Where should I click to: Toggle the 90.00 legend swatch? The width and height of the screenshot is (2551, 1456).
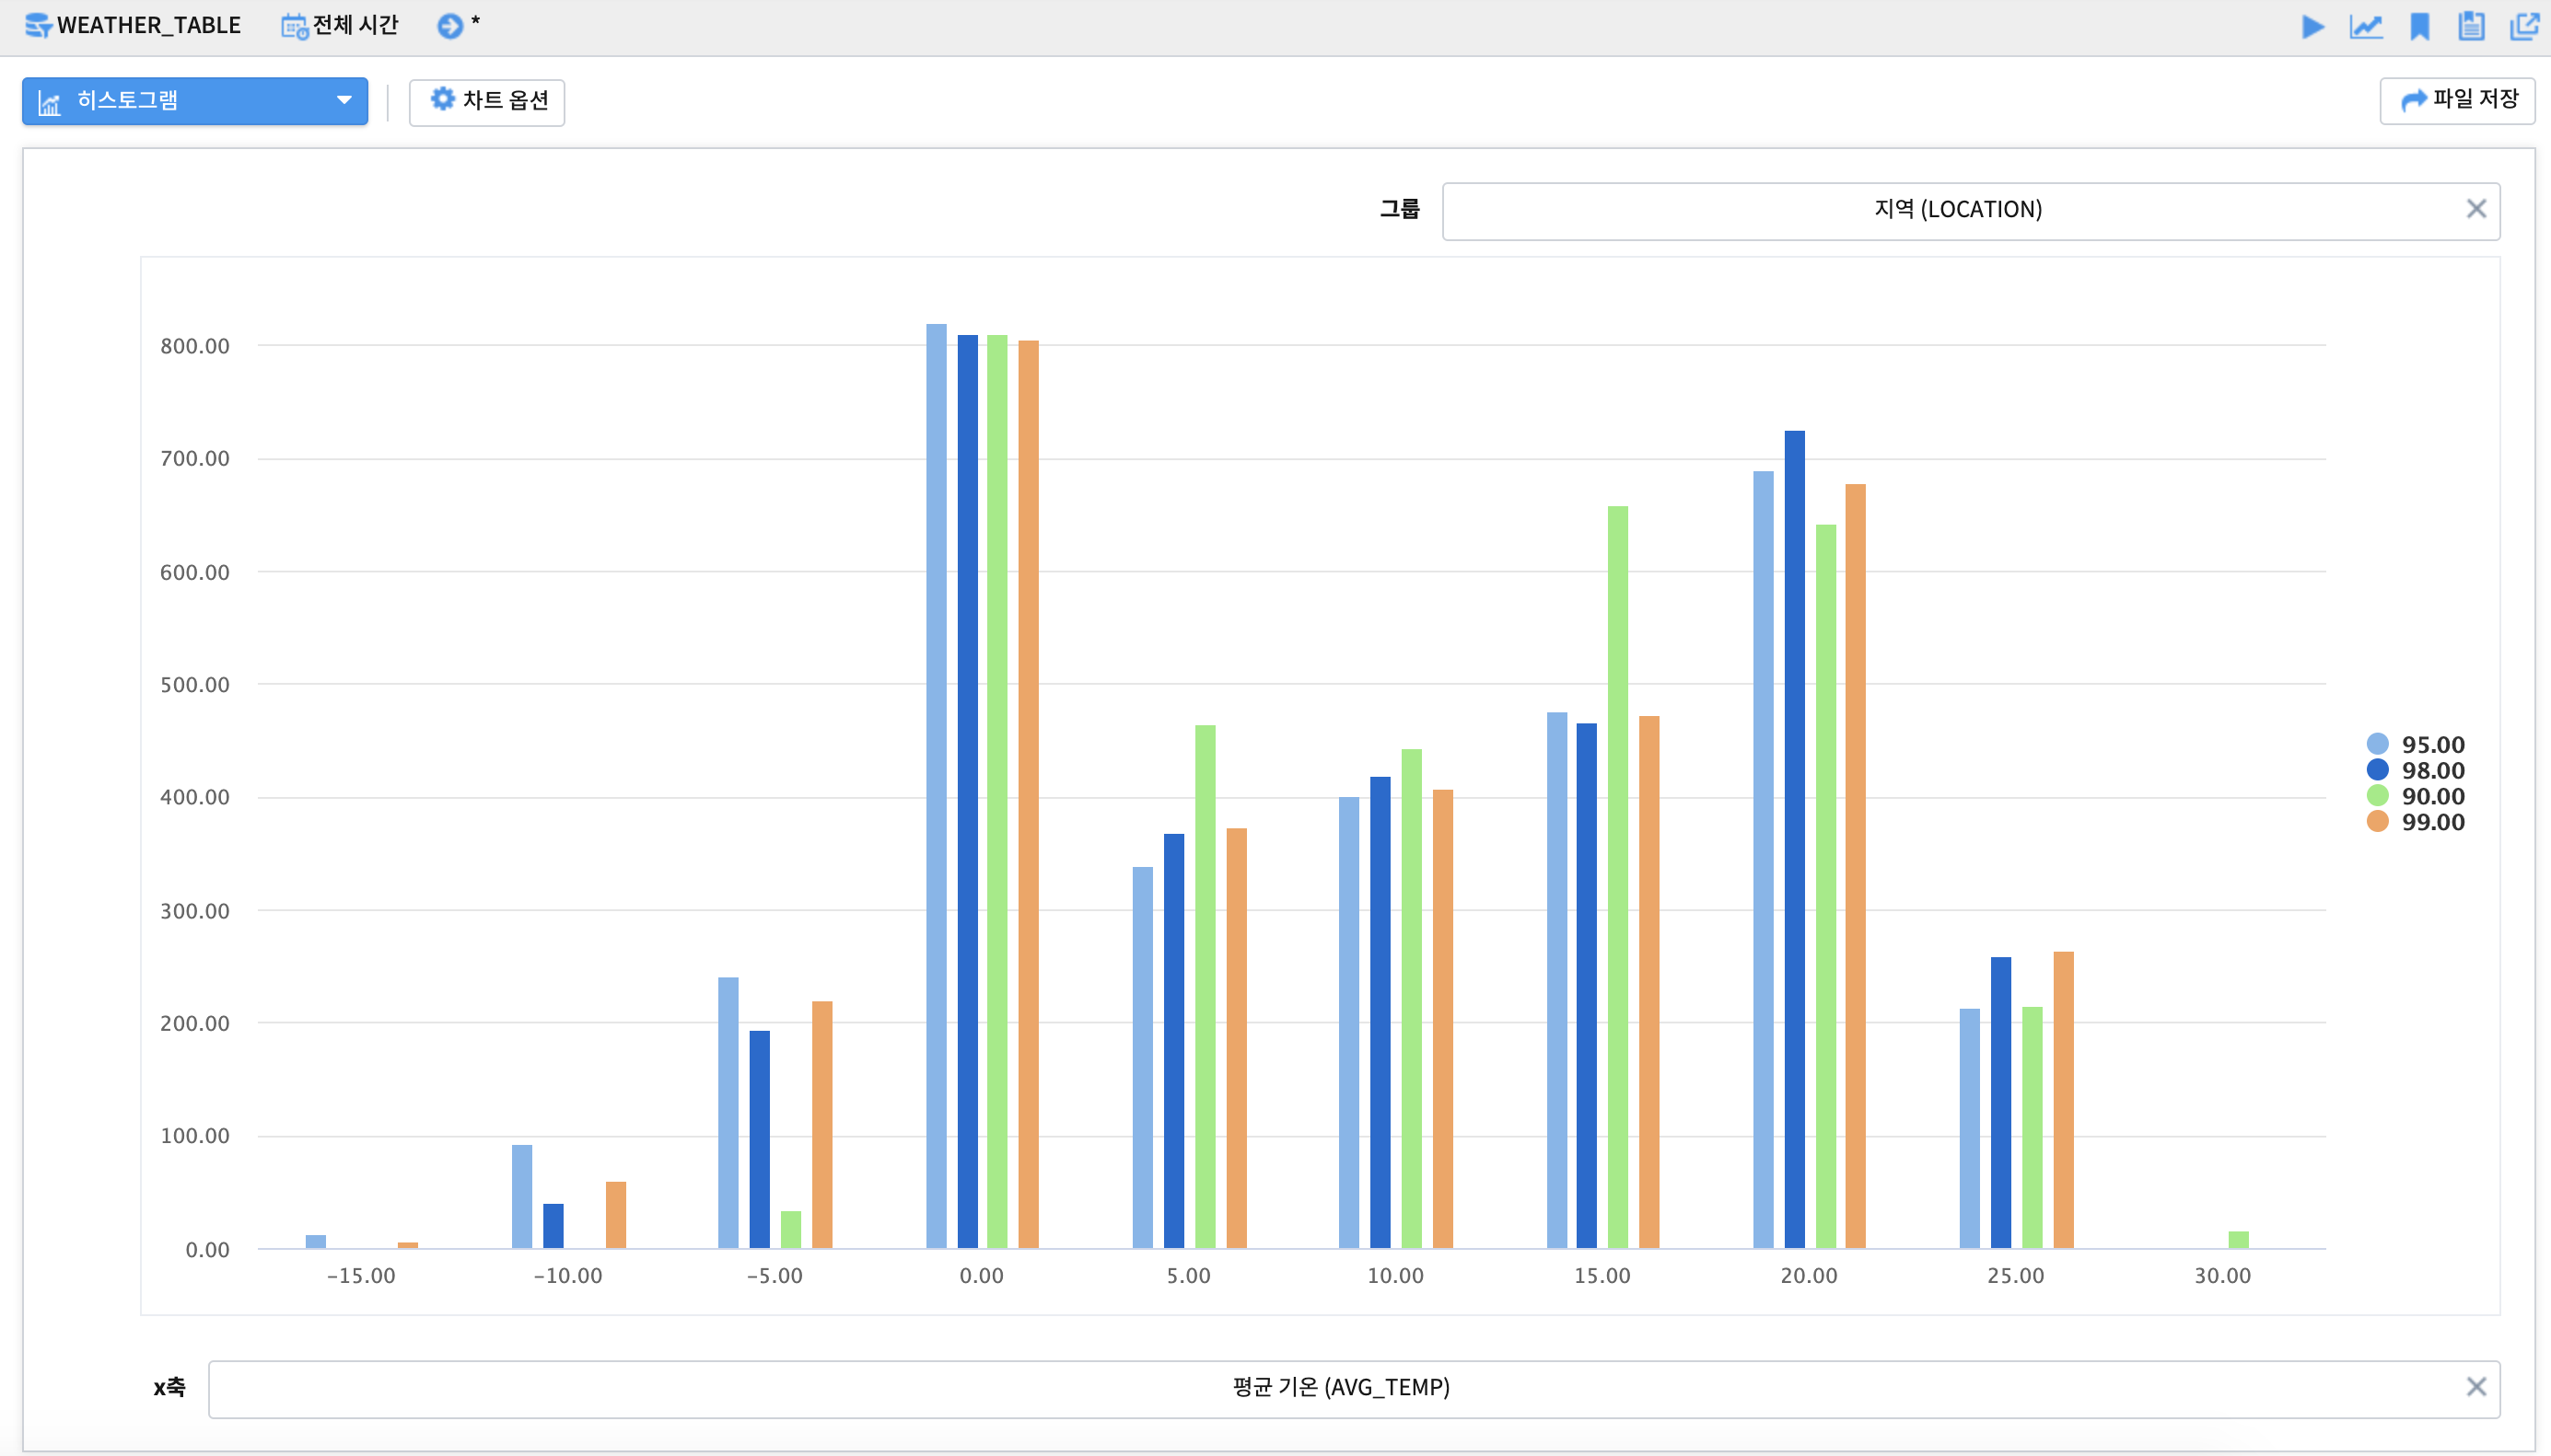pyautogui.click(x=2377, y=796)
